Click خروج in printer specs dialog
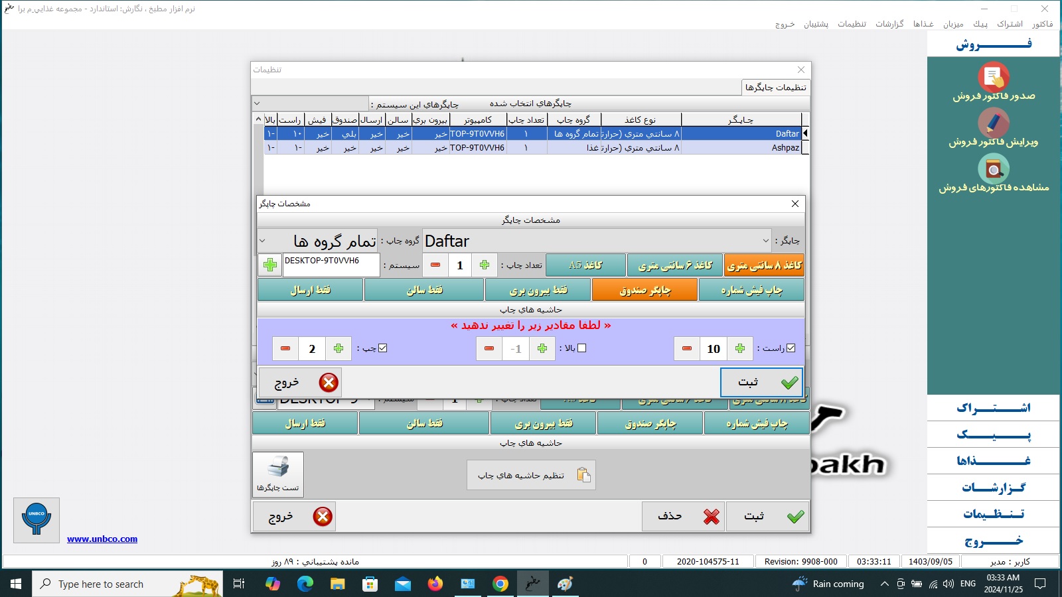Viewport: 1062px width, 597px height. (299, 382)
